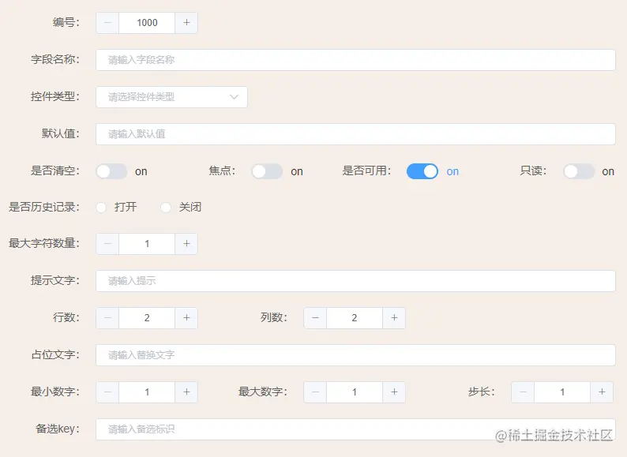The width and height of the screenshot is (627, 457).
Task: Focus the 备选key input field
Action: click(x=355, y=429)
